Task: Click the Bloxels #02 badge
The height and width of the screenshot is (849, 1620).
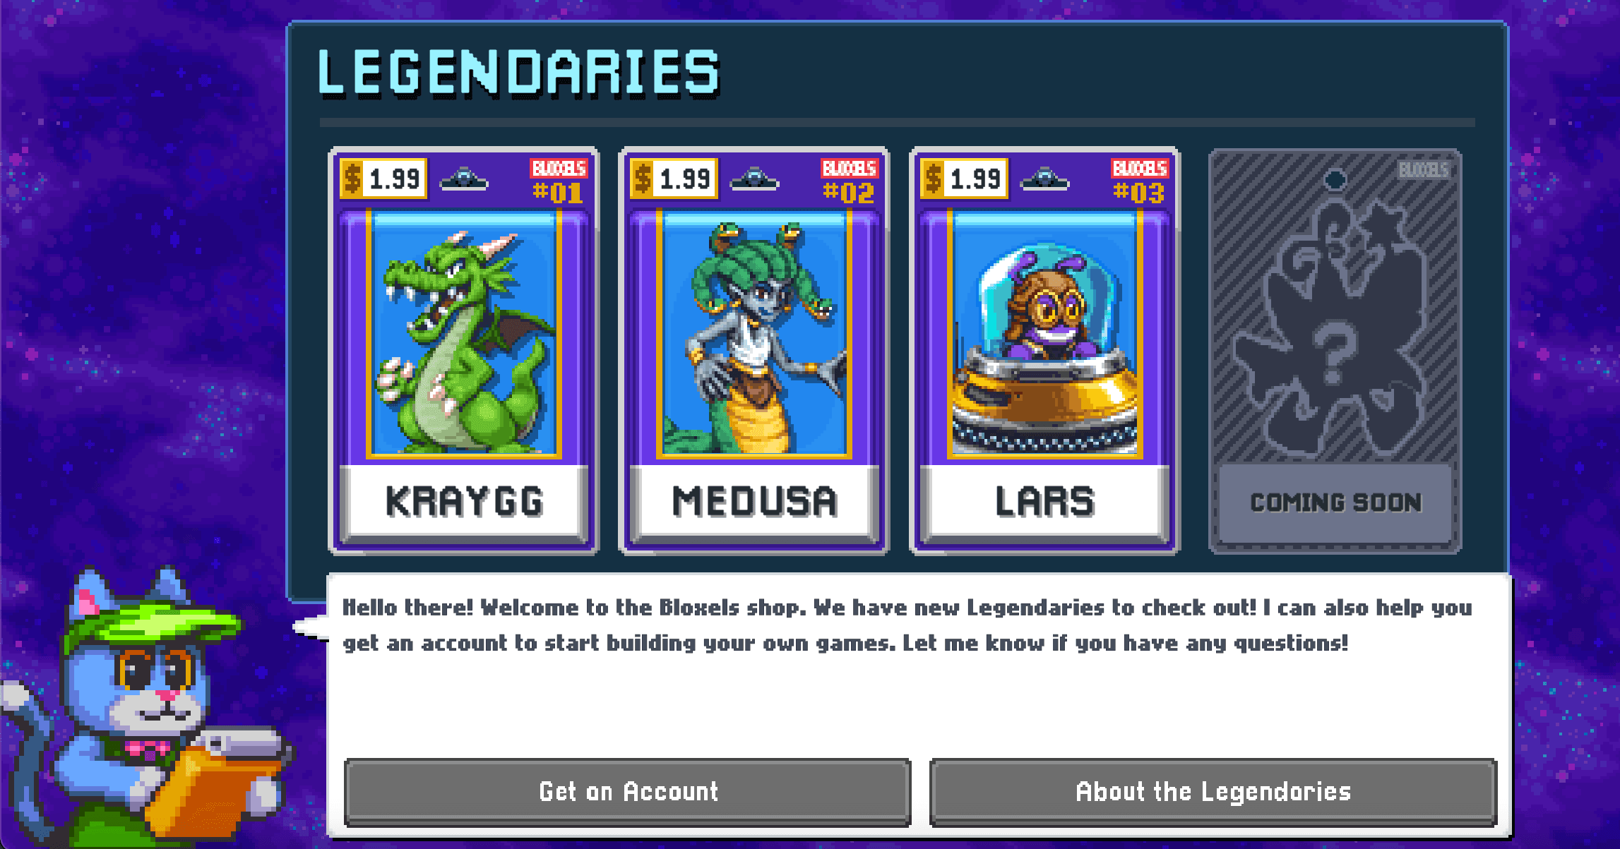Action: 849,181
